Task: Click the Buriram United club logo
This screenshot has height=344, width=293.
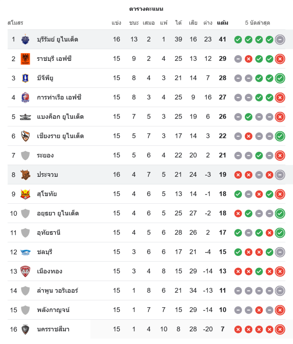Action: click(25, 39)
